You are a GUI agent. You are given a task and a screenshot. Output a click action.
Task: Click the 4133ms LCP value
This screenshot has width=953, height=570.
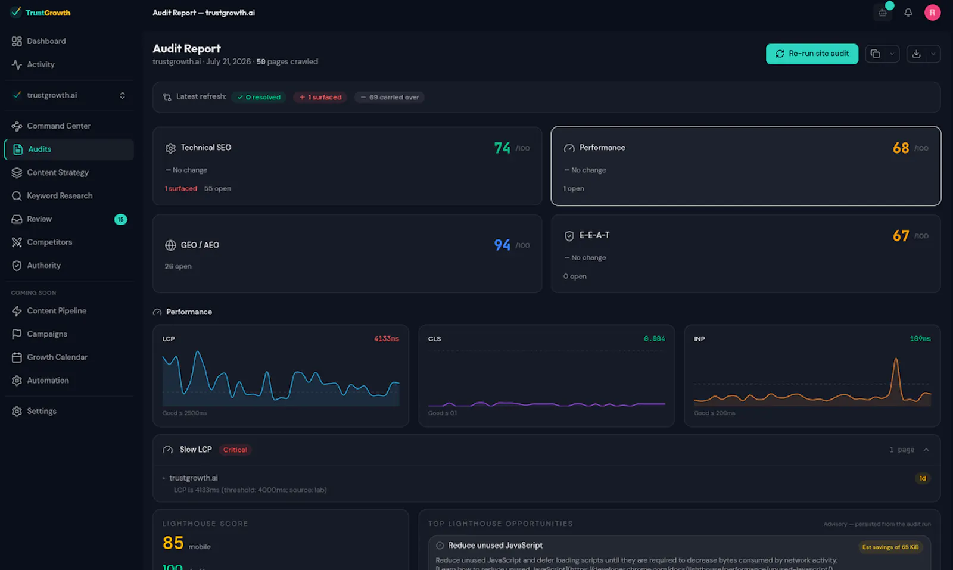point(387,339)
